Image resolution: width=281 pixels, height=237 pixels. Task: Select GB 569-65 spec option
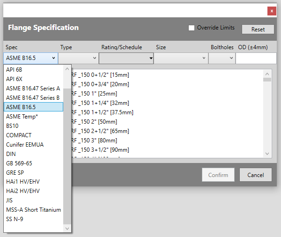point(34,163)
